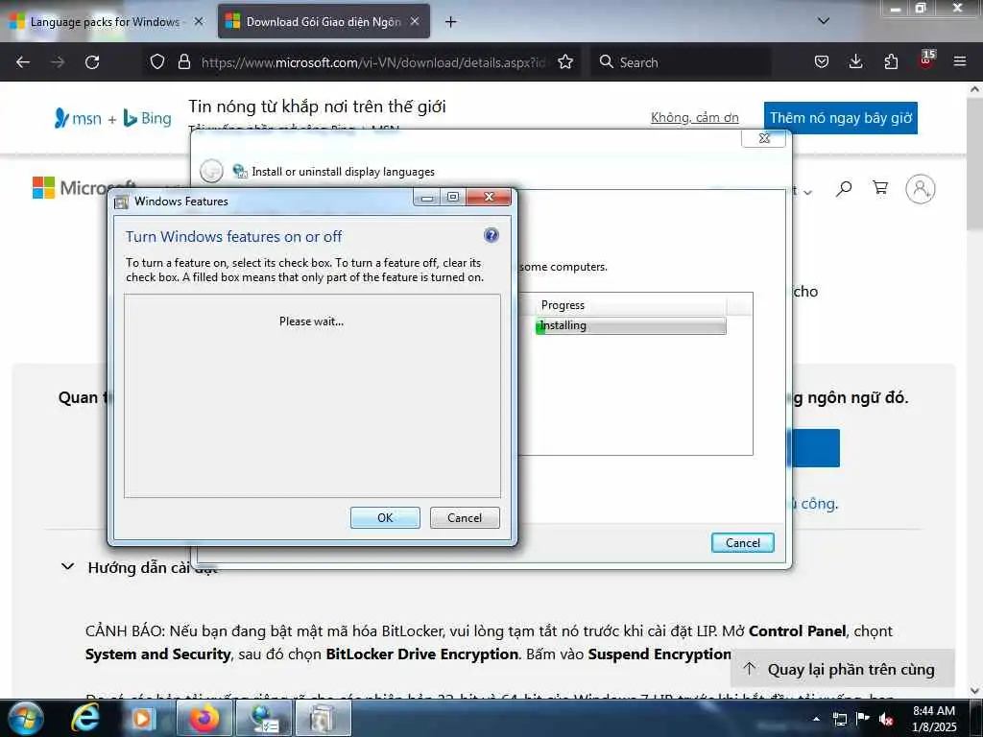Open Windows Features taskbar icon
The height and width of the screenshot is (737, 983).
point(323,718)
